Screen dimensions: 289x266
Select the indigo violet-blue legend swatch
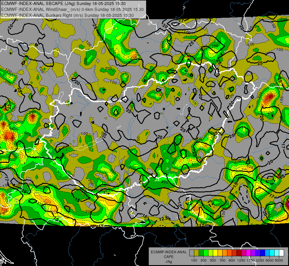[x=258, y=253]
